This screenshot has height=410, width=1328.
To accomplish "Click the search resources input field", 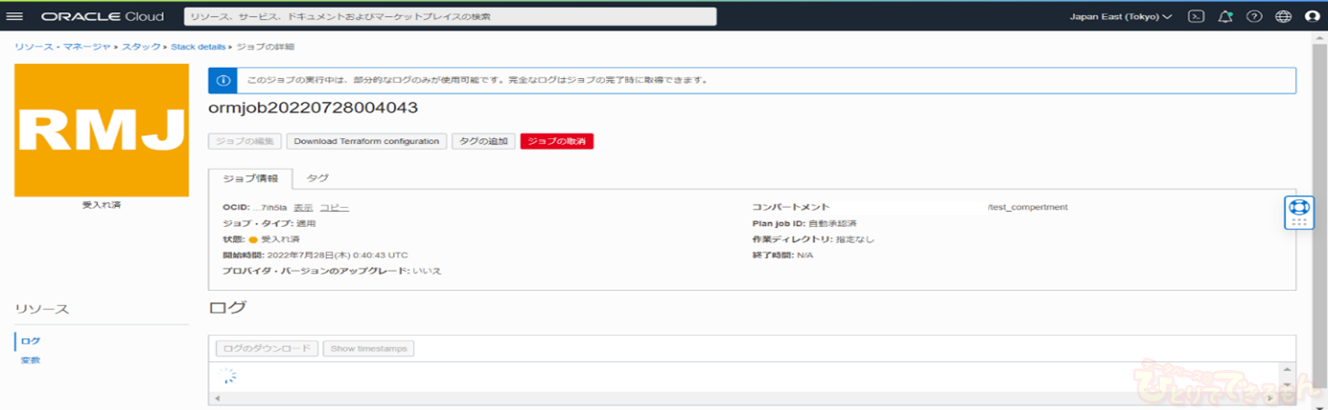I will point(449,16).
